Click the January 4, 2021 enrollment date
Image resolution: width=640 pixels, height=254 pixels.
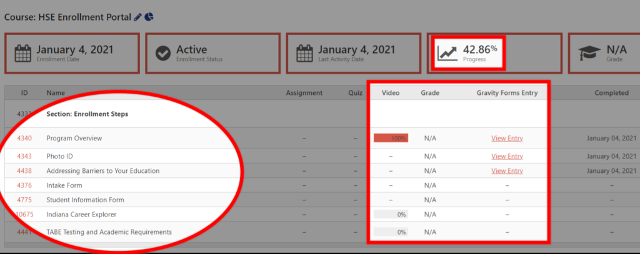point(75,50)
